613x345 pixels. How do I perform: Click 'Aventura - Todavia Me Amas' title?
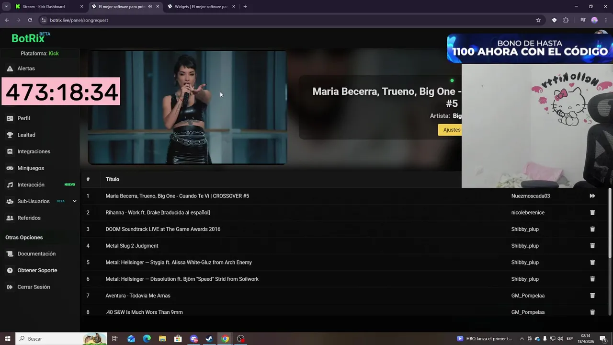tap(138, 296)
